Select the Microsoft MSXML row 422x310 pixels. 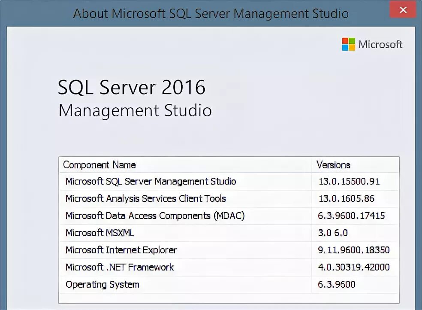(x=99, y=233)
